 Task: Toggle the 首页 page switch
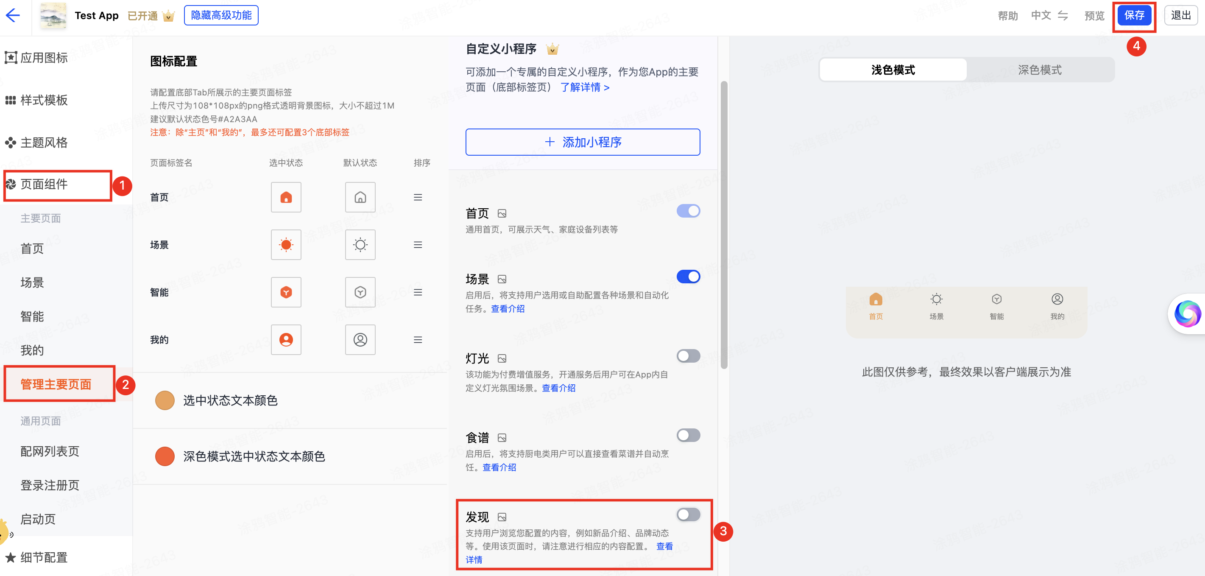(688, 211)
